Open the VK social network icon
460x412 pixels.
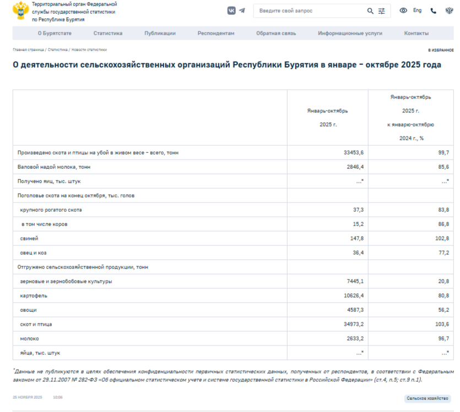pos(231,10)
